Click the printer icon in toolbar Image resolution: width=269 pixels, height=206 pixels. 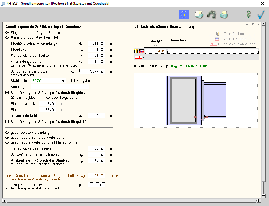(x=224, y=14)
